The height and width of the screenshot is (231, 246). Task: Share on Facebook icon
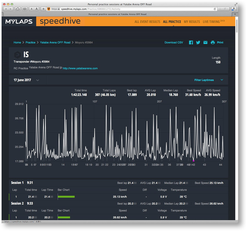[191, 42]
